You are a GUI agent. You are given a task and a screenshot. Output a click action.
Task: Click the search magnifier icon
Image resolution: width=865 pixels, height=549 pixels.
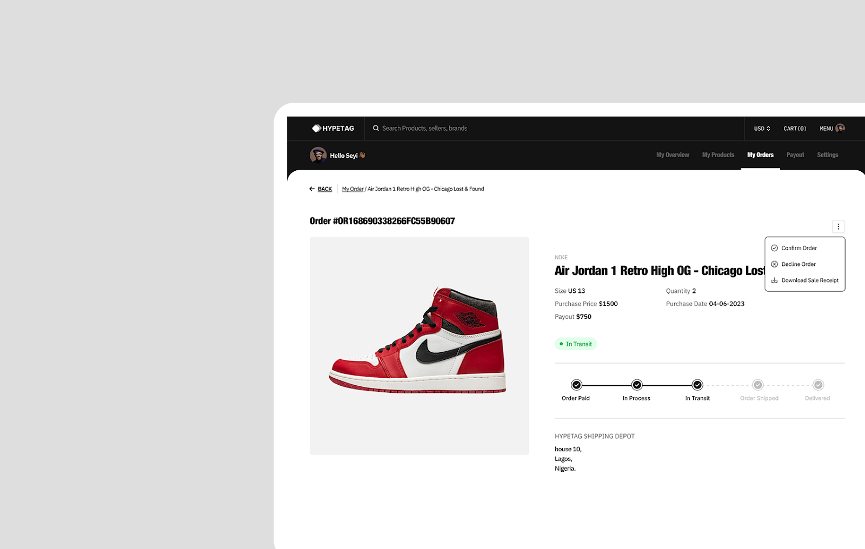(376, 128)
